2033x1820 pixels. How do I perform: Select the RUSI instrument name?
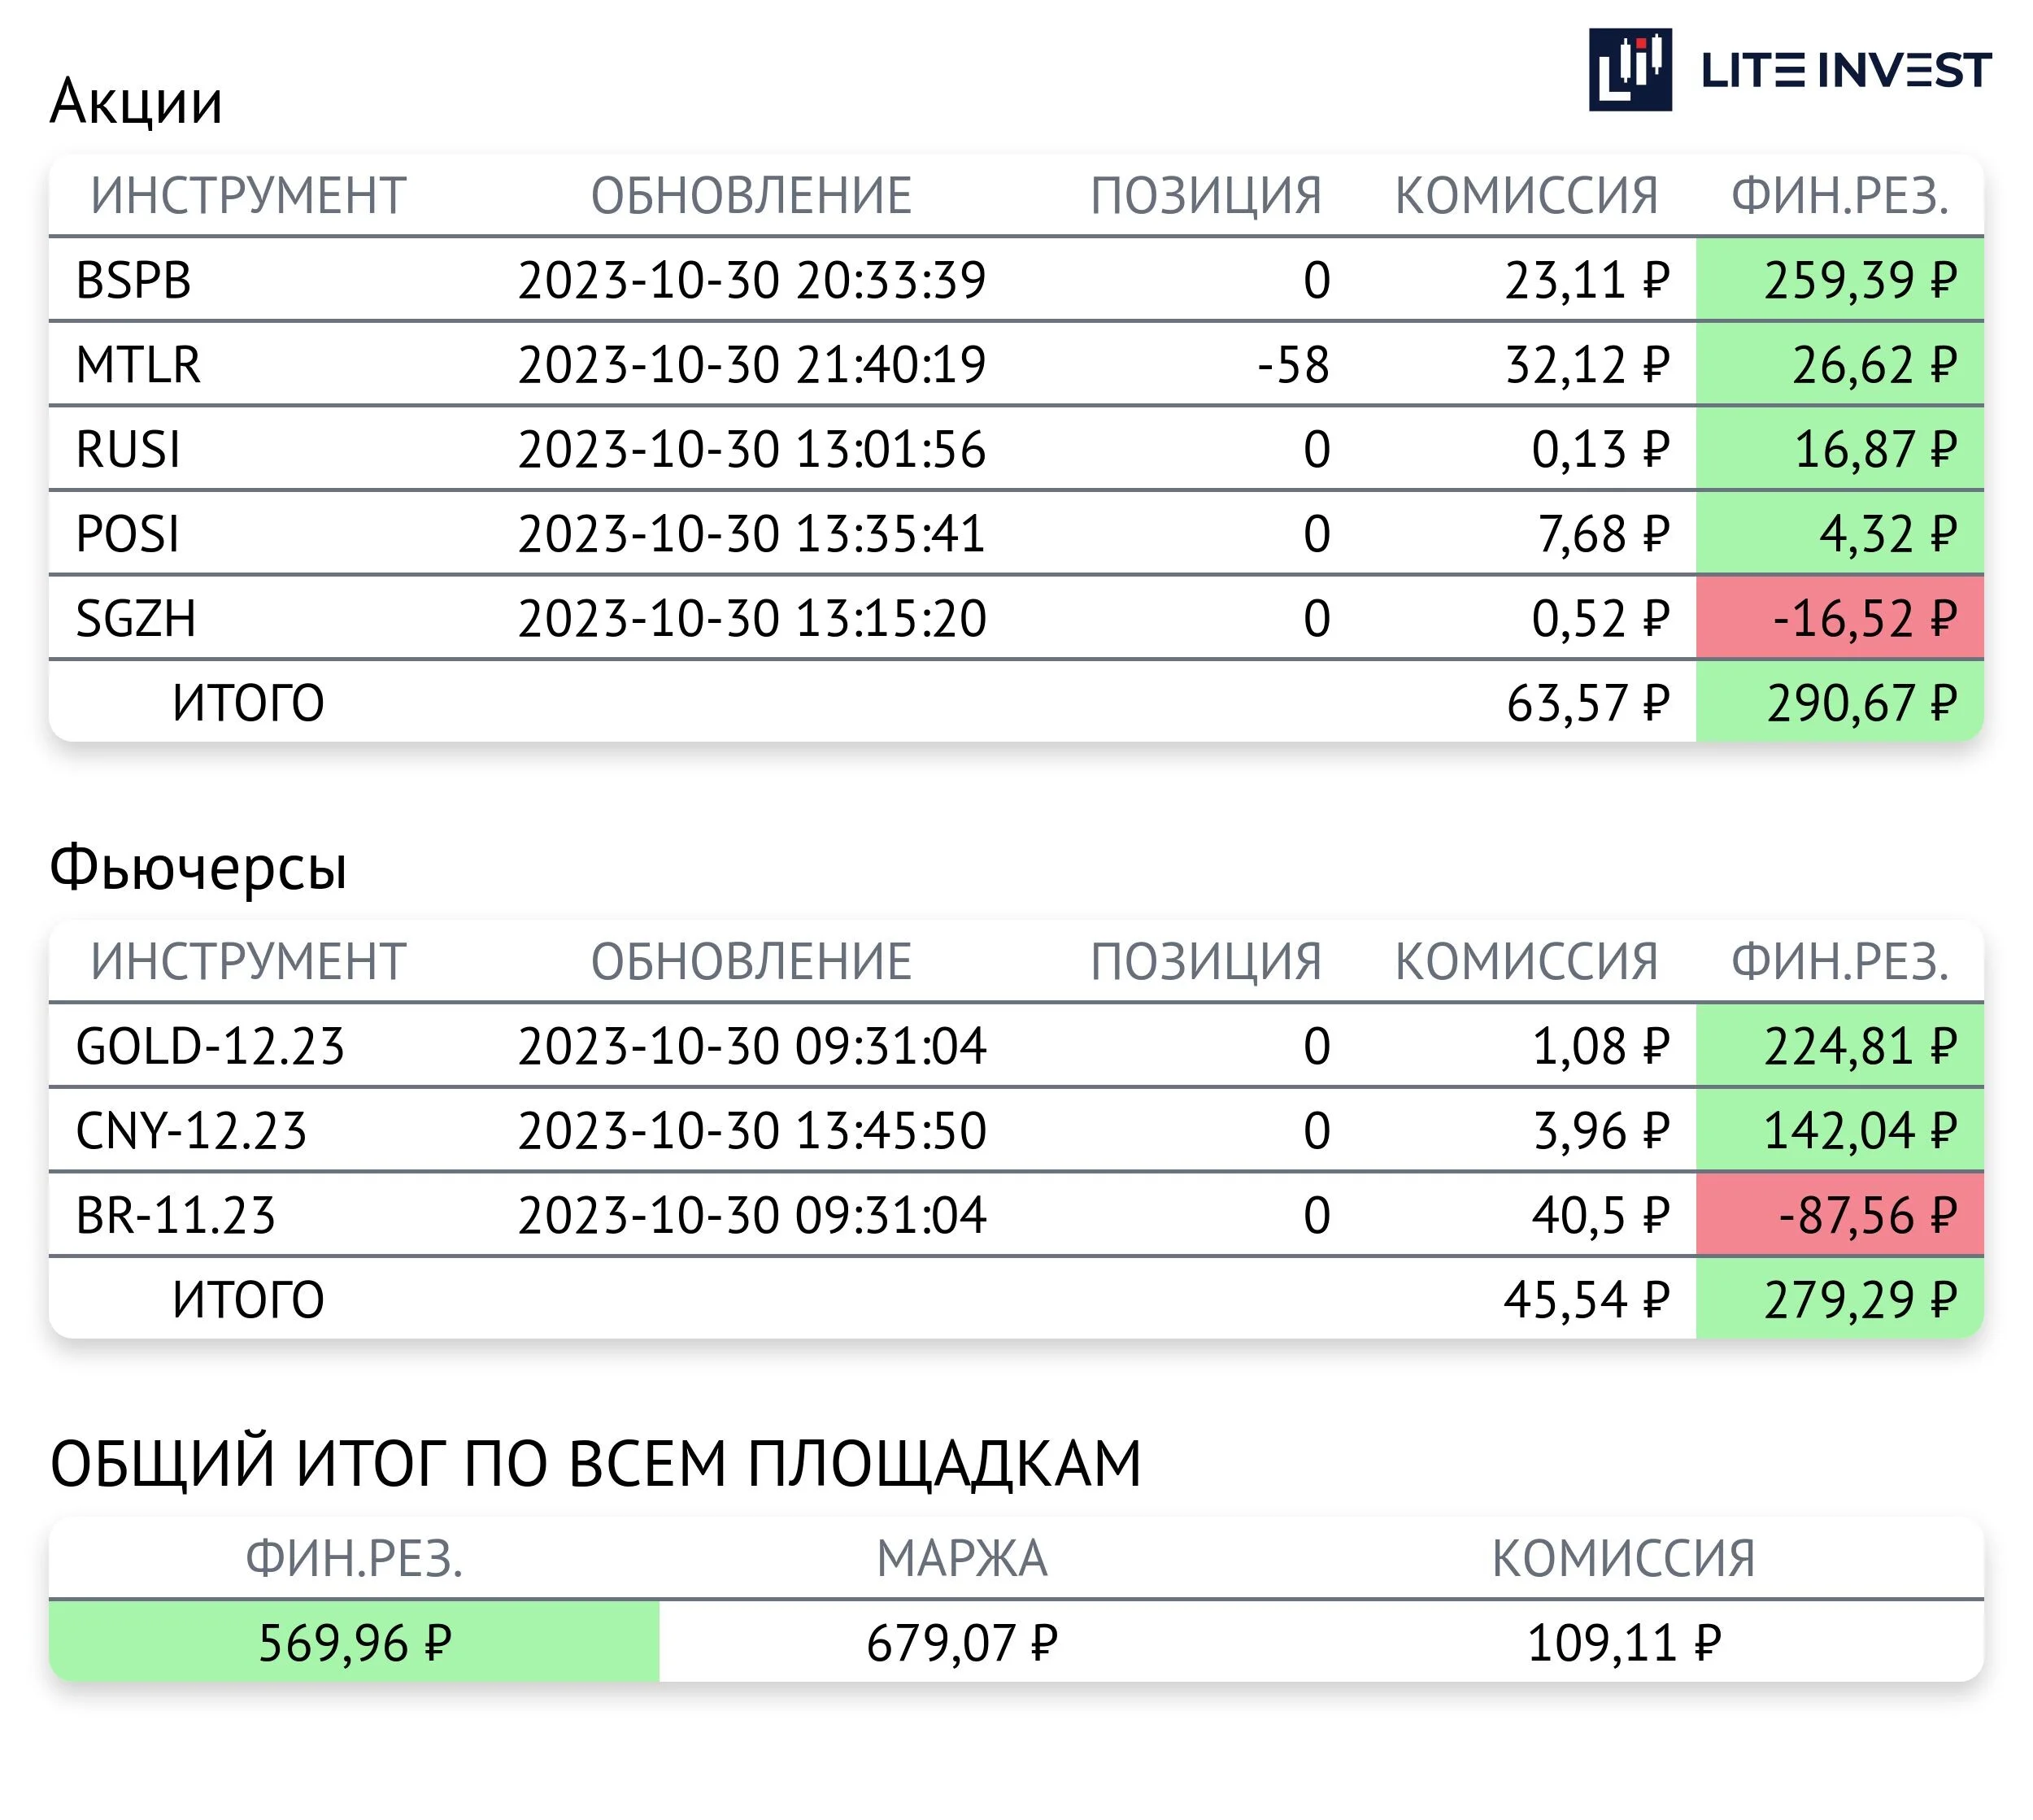128,449
